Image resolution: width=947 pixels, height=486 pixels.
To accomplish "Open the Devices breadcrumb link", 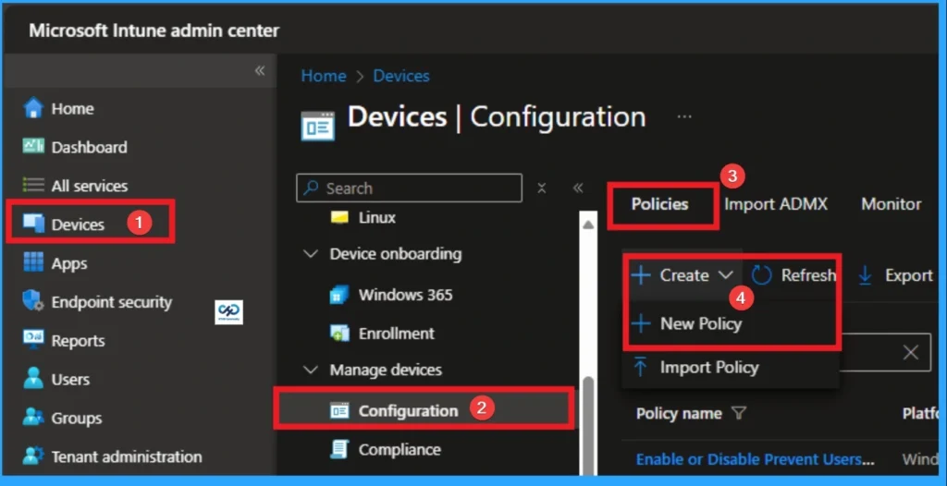I will tap(401, 76).
